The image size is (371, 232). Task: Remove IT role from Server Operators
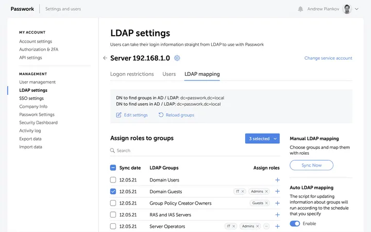coord(233,226)
